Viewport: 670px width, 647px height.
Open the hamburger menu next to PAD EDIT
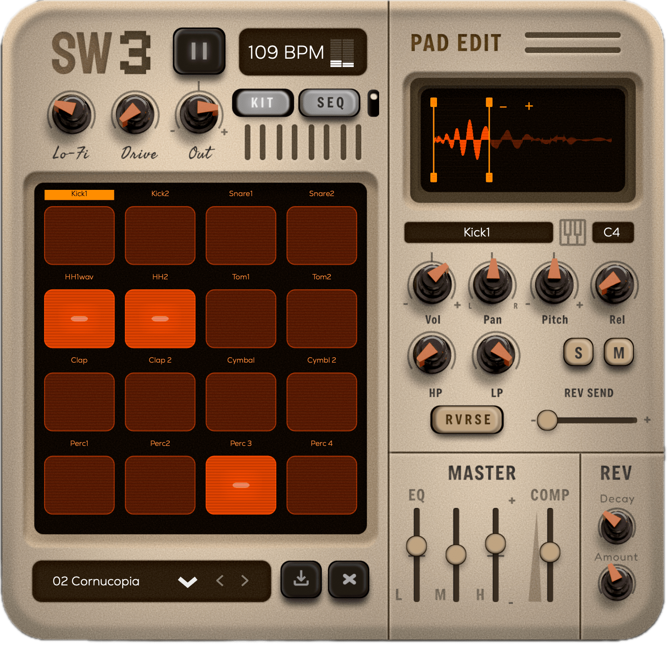point(572,43)
